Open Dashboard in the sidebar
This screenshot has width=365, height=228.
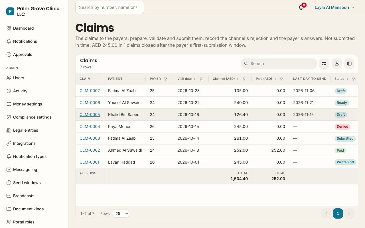[x=34, y=28]
